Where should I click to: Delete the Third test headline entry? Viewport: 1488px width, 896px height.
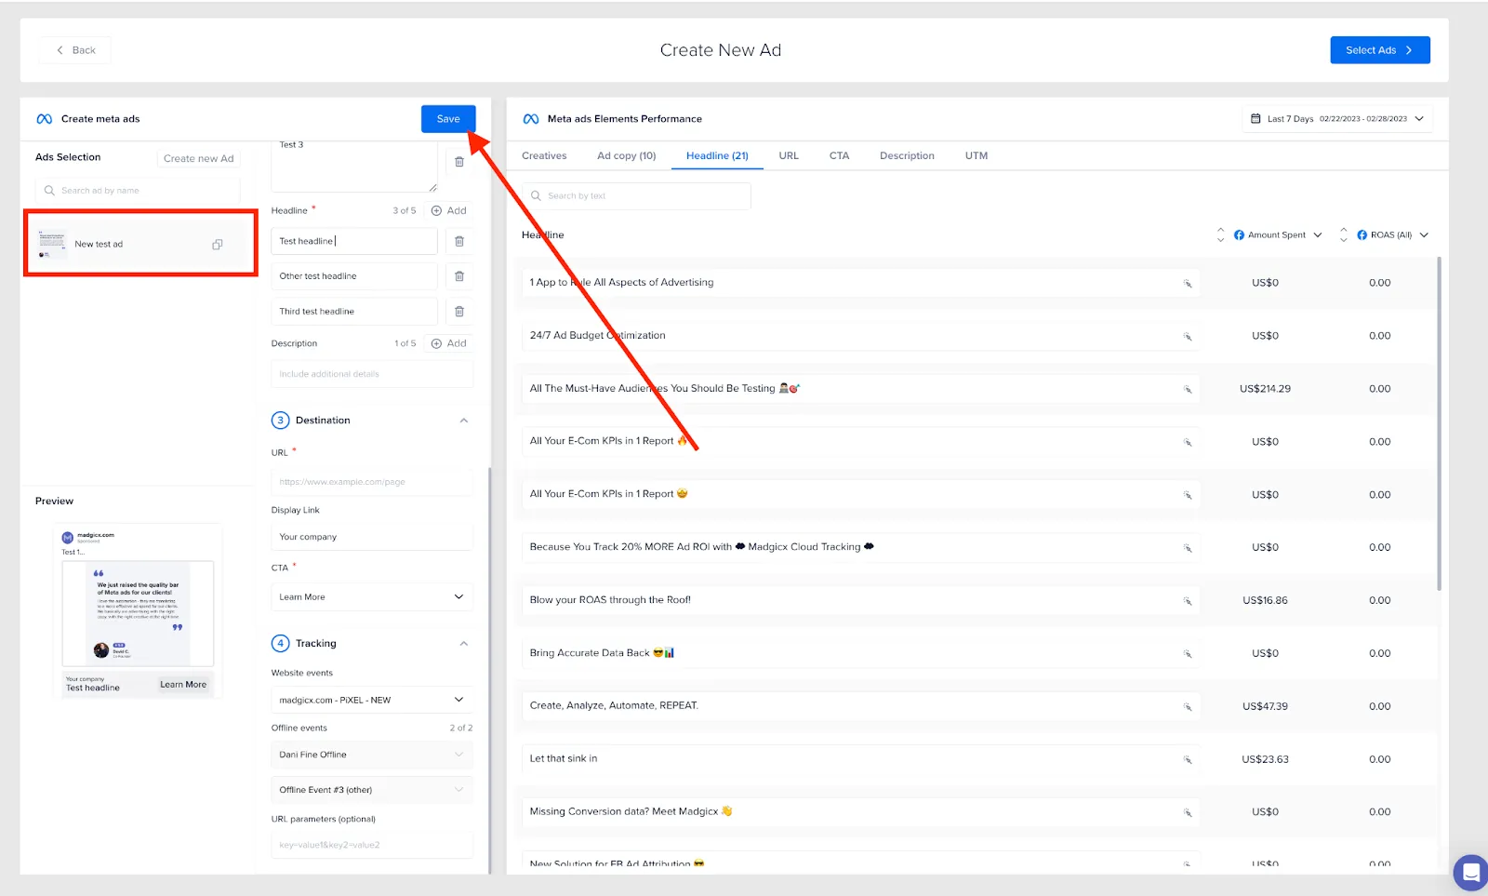click(459, 312)
